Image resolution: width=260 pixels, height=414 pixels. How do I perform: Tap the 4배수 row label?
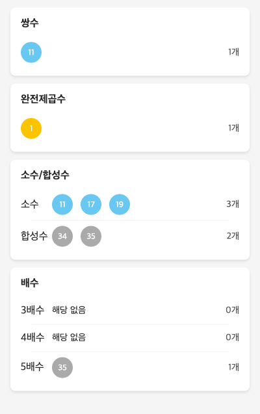point(32,337)
